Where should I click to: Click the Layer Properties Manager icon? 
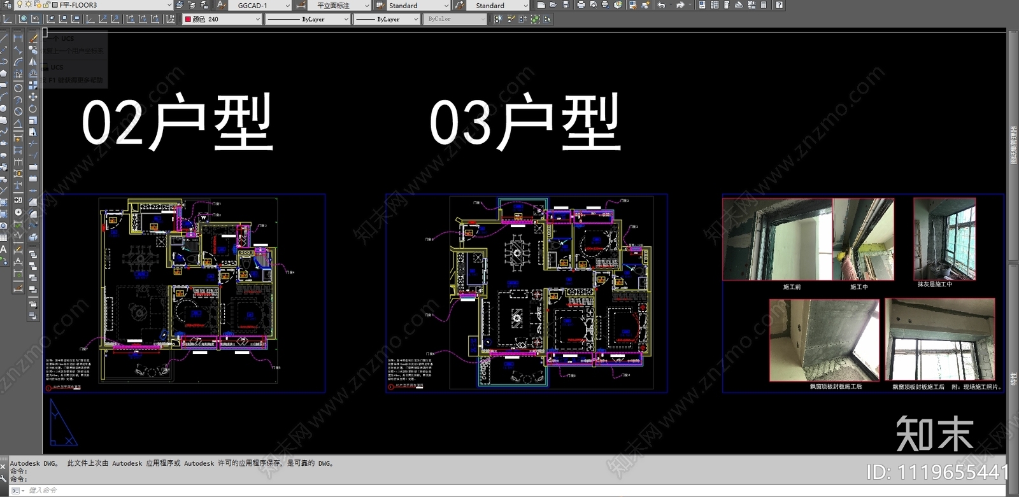7,5
